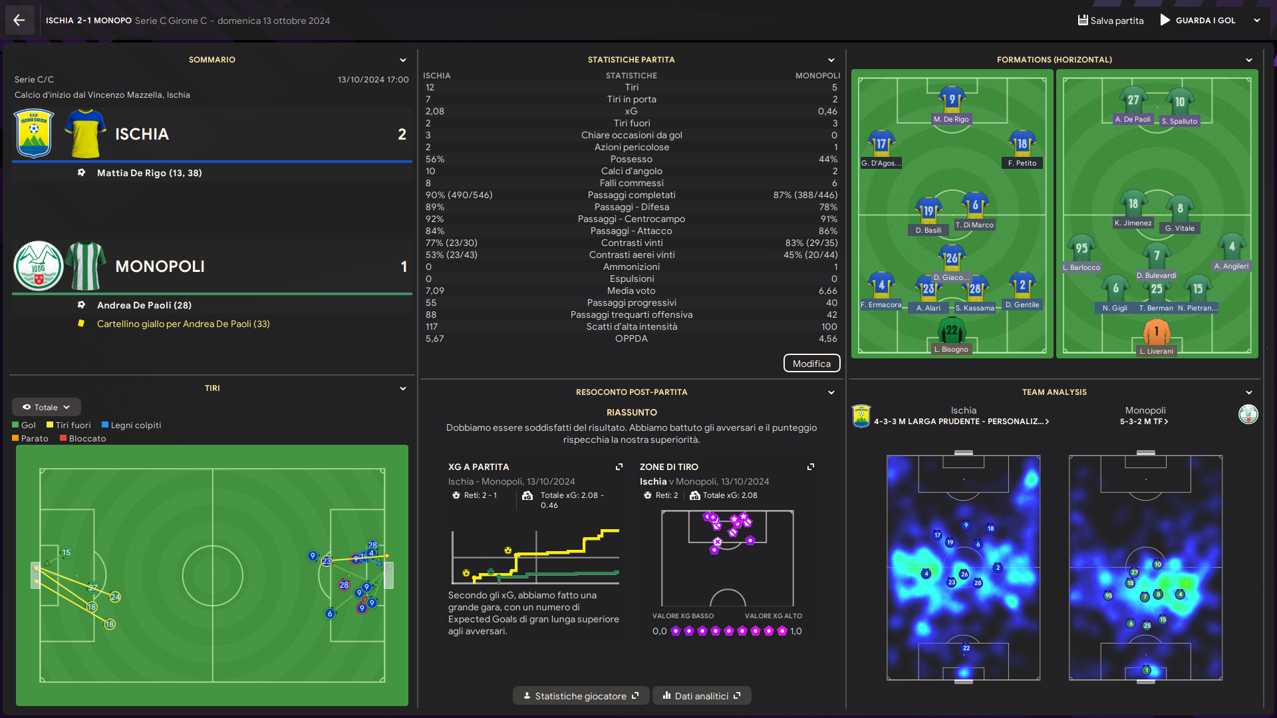
Task: Click L. Bisogno goalkeeper shirt icon
Action: tap(952, 330)
